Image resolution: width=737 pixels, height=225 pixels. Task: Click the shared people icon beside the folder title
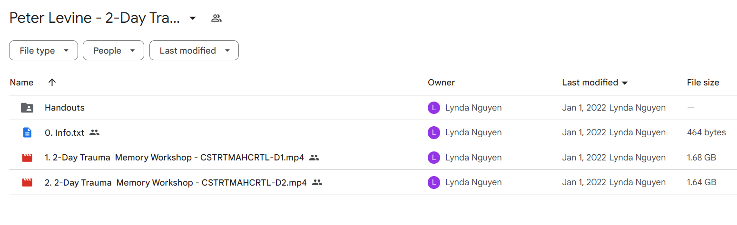click(x=216, y=19)
